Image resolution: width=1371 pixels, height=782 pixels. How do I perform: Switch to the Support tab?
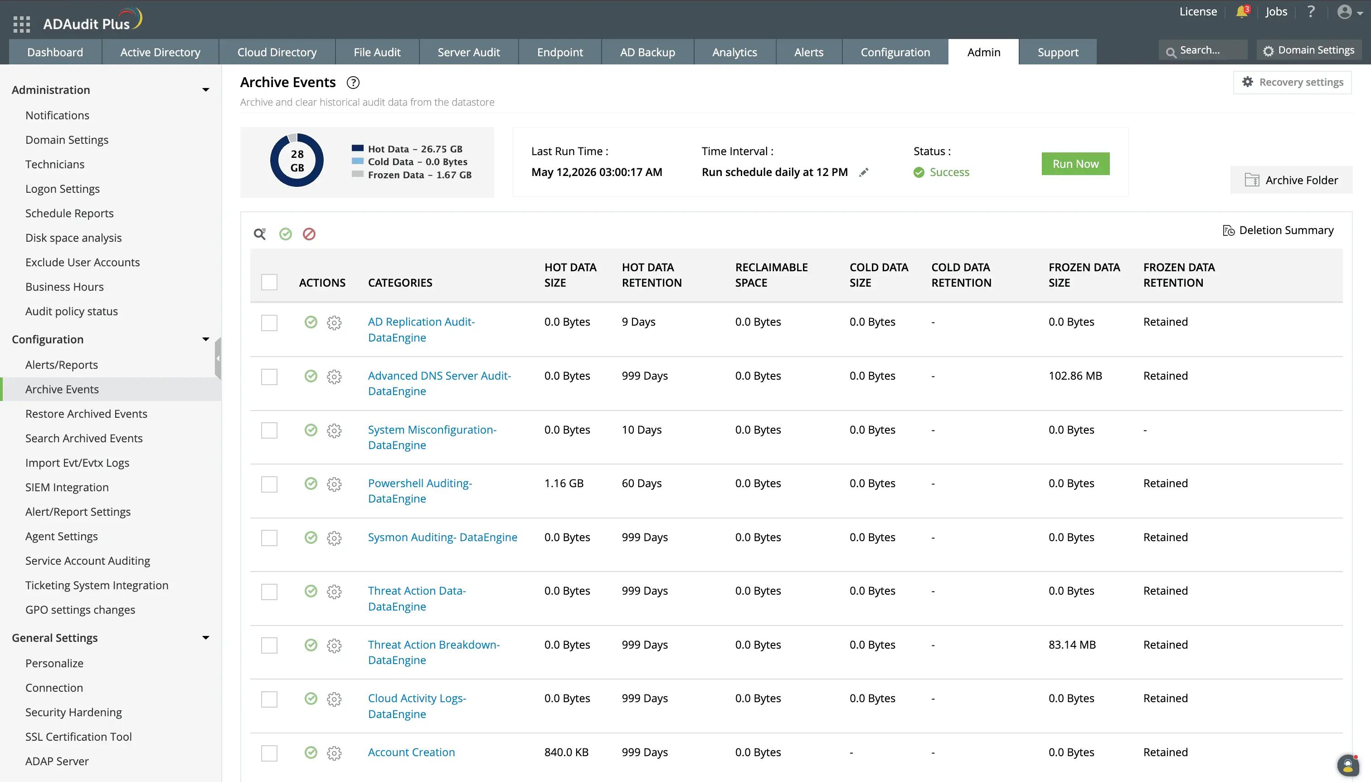point(1058,52)
